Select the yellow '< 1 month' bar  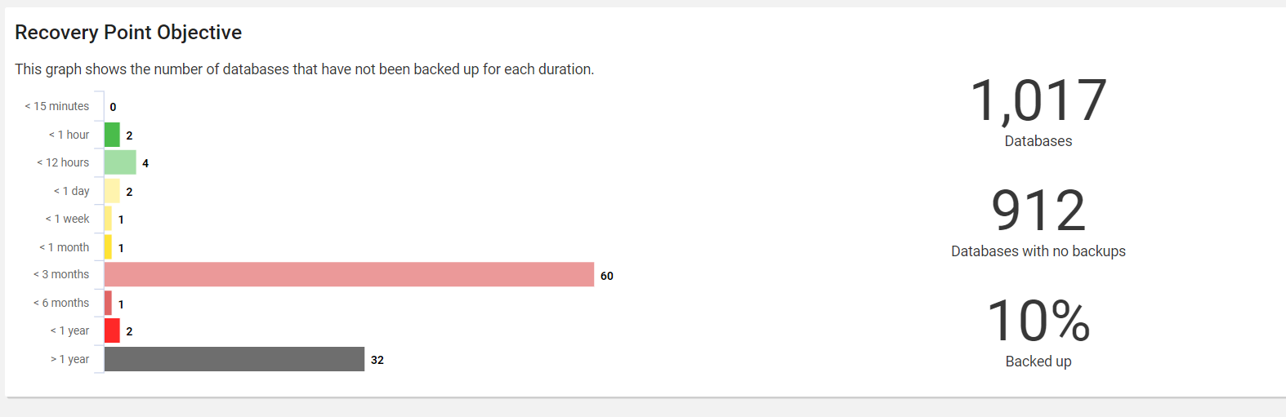(108, 246)
